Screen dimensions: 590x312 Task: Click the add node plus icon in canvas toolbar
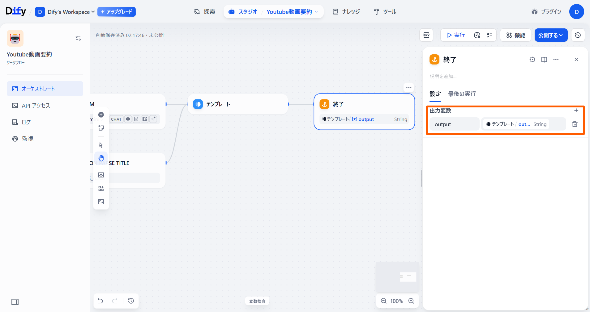click(x=101, y=115)
